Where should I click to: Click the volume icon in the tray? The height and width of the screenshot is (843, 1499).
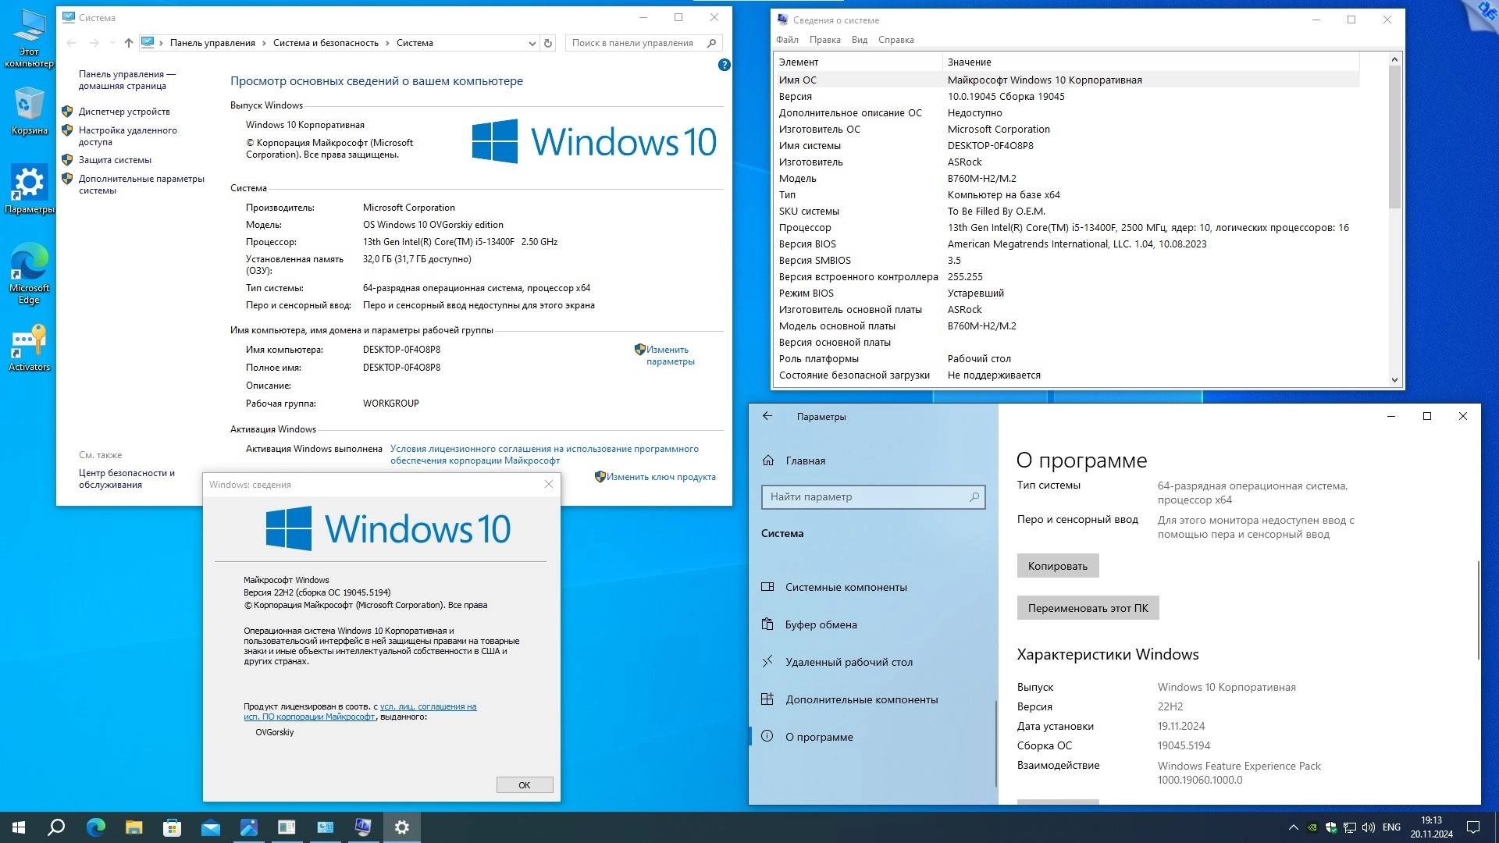pyautogui.click(x=1369, y=827)
